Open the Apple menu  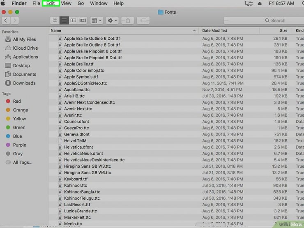(3, 3)
